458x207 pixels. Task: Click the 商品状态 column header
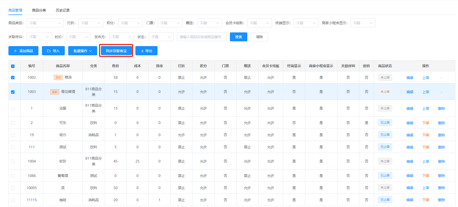click(x=385, y=66)
